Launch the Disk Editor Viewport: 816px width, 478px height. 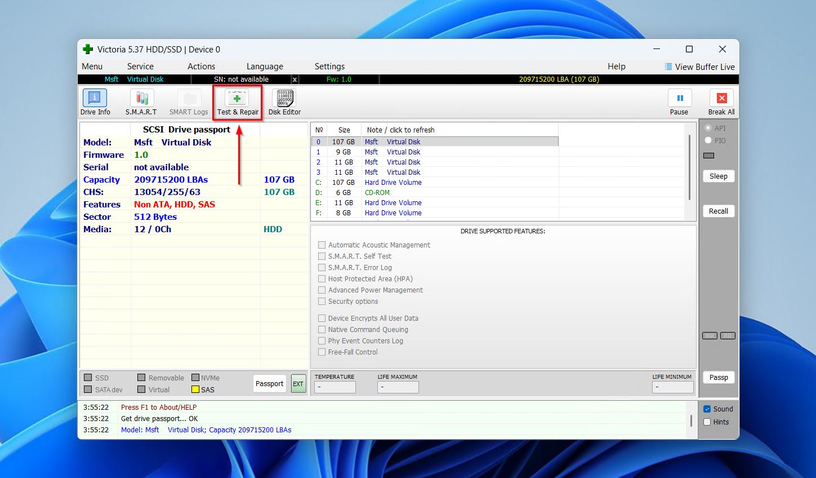pyautogui.click(x=284, y=102)
